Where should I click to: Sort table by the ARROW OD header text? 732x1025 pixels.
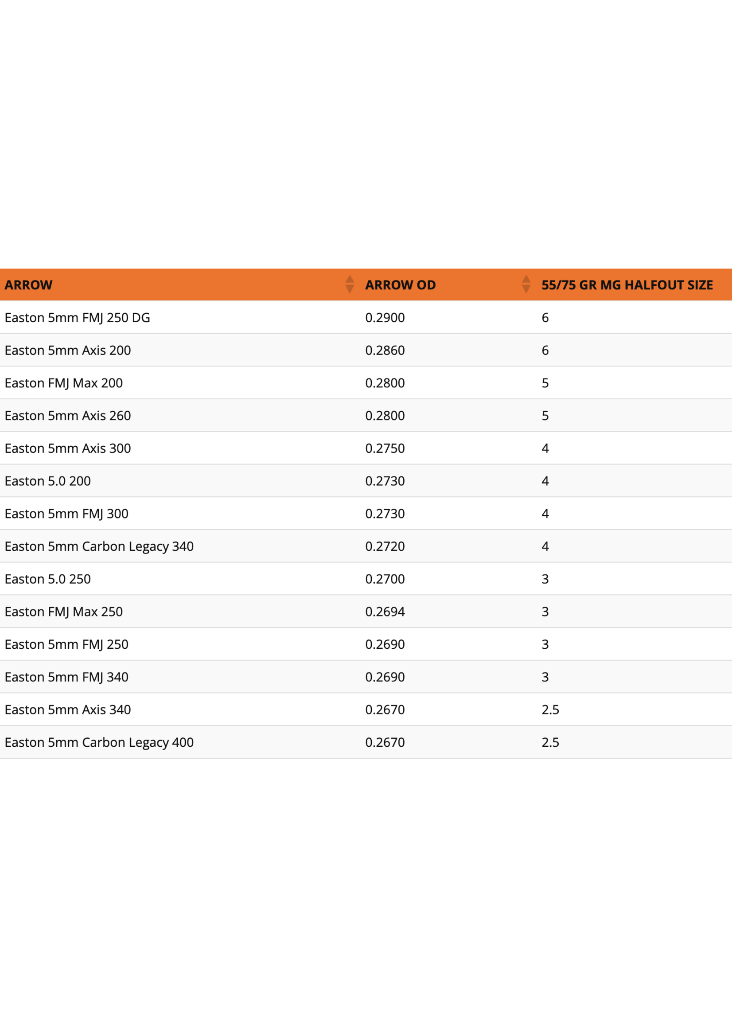tap(400, 285)
